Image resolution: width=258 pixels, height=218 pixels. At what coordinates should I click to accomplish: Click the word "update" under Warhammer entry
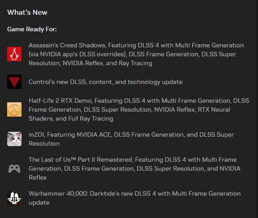pyautogui.click(x=39, y=203)
